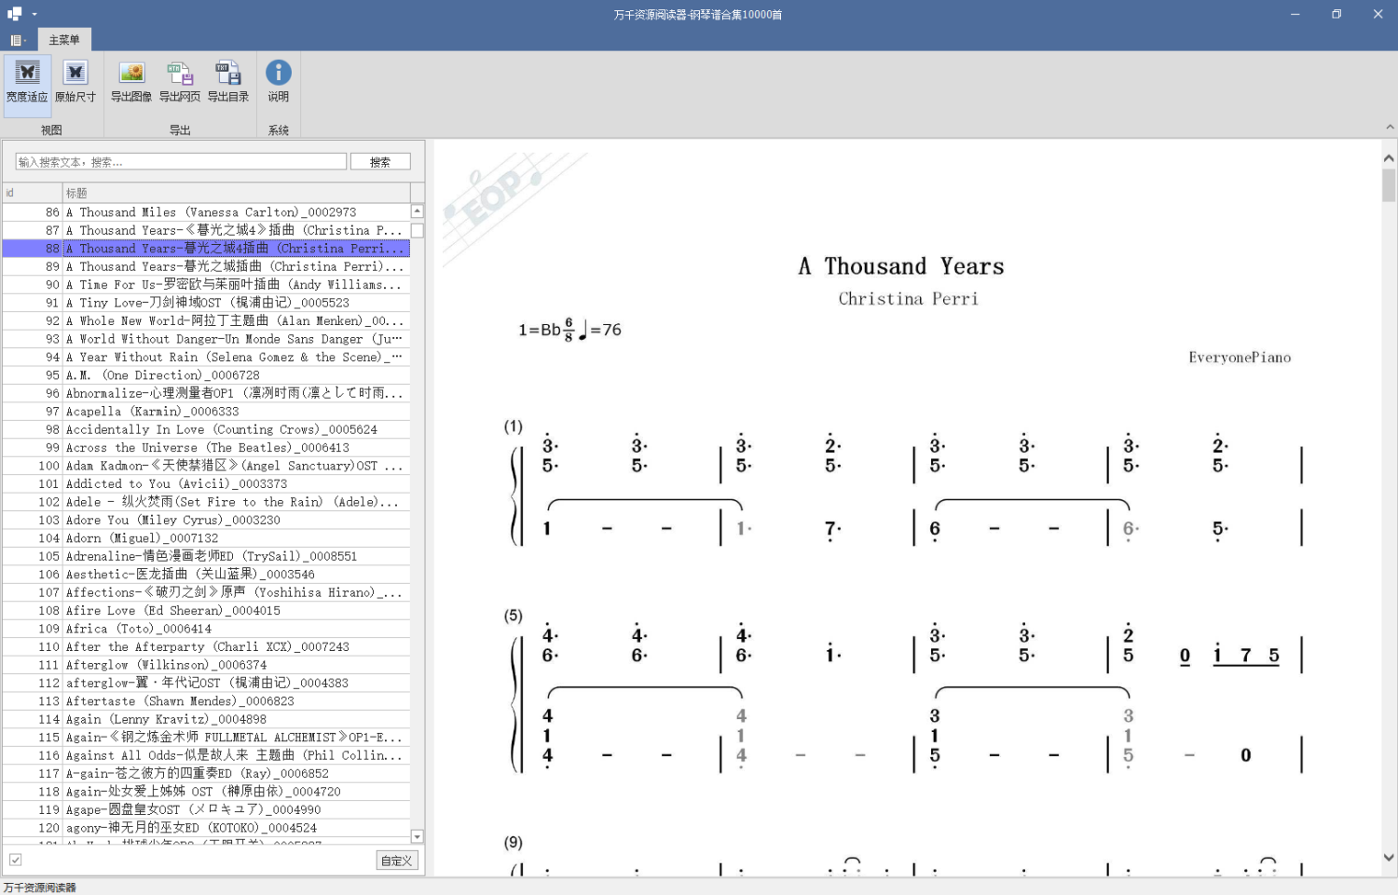
Task: Select row 87 A Thousand Years-《暮光之城4》插曲
Action: pos(206,230)
